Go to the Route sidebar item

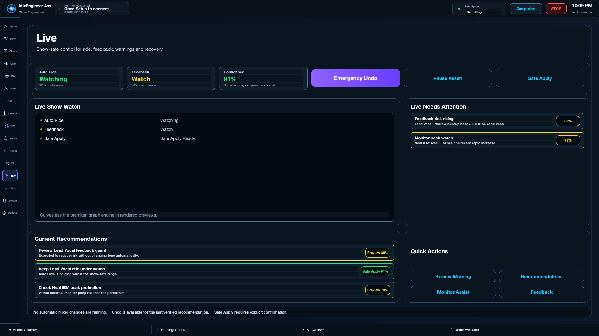tap(10, 138)
